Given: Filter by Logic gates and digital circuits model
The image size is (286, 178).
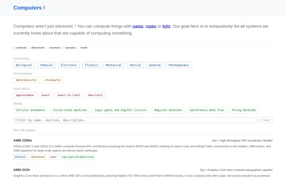Looking at the screenshot, I should tap(121, 110).
